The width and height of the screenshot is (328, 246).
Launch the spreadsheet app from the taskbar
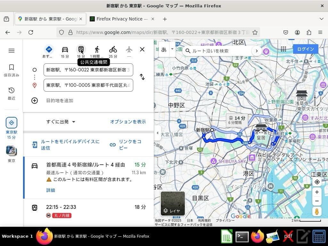pyautogui.click(x=227, y=236)
